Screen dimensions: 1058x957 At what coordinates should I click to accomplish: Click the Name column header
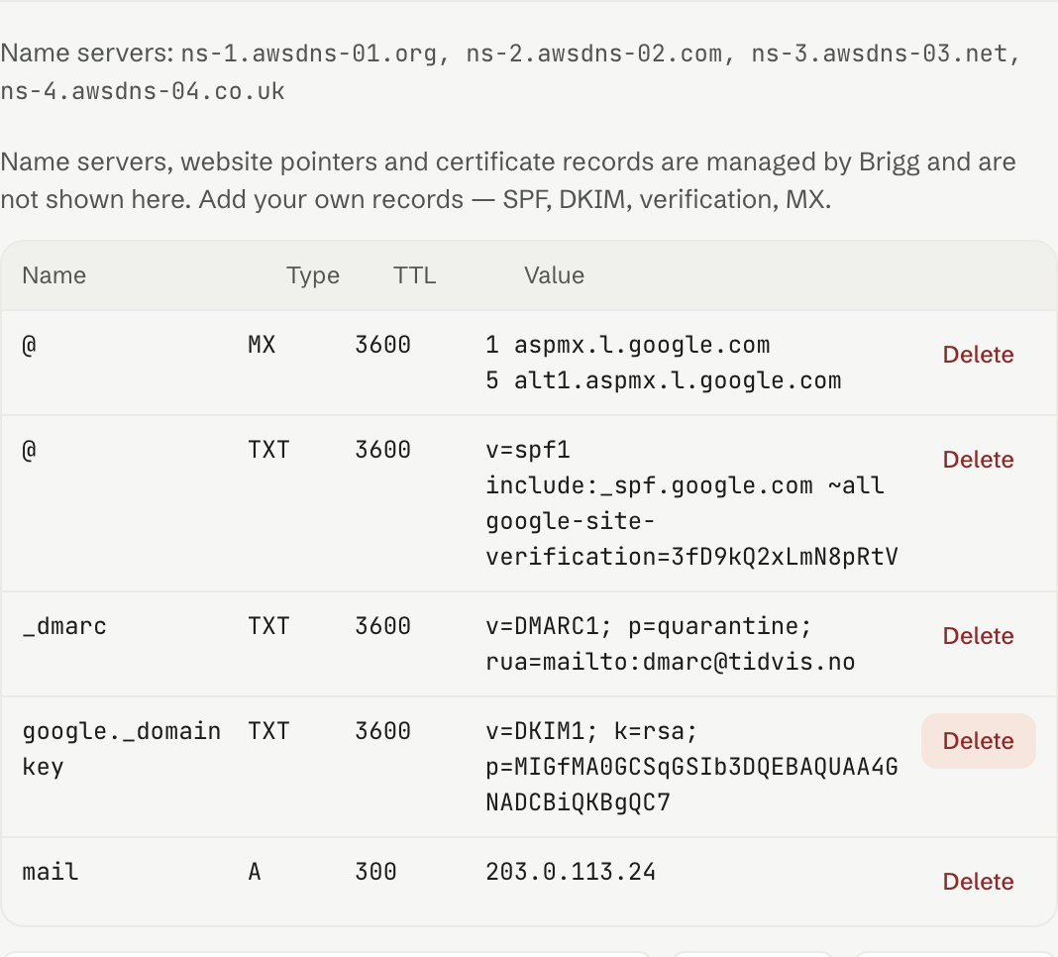53,275
